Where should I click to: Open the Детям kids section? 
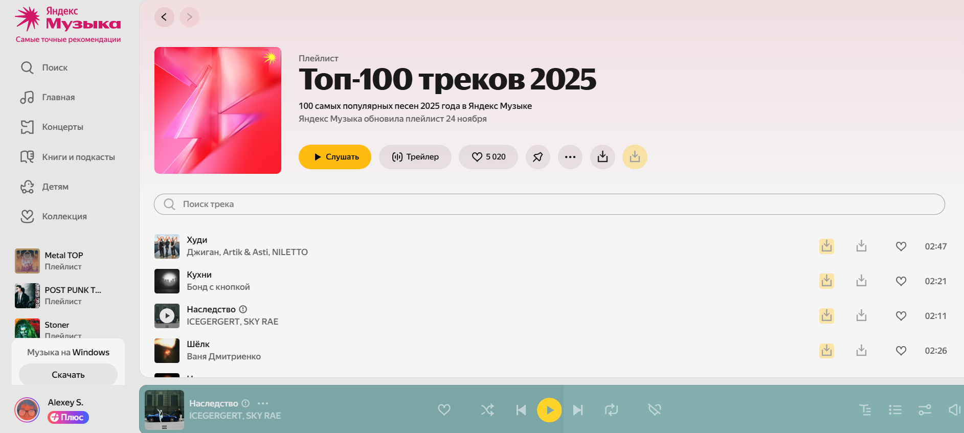pyautogui.click(x=44, y=187)
